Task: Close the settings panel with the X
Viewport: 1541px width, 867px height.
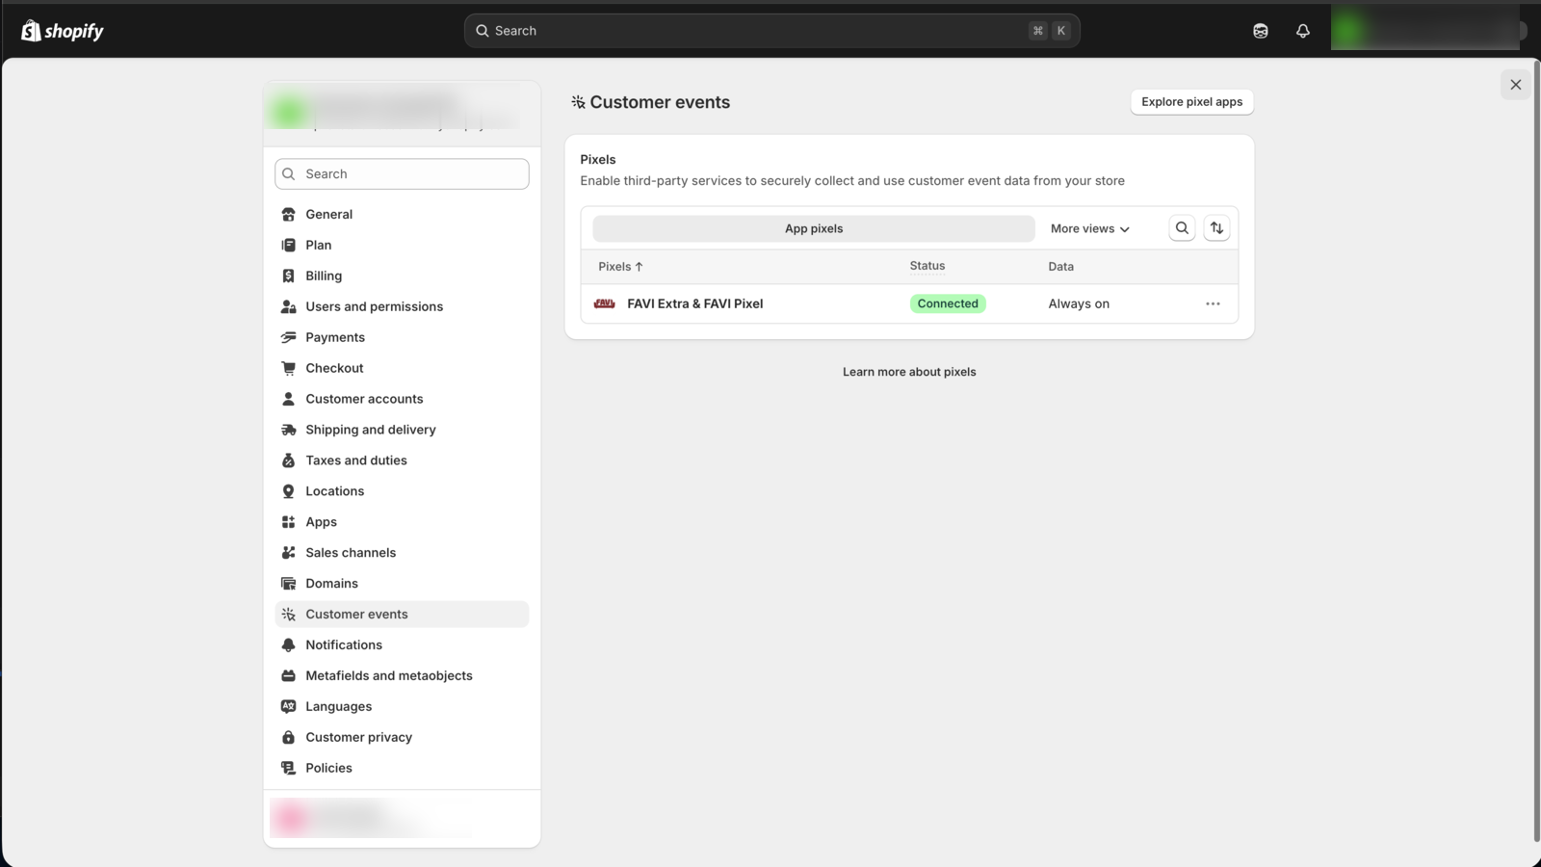Action: pos(1515,85)
